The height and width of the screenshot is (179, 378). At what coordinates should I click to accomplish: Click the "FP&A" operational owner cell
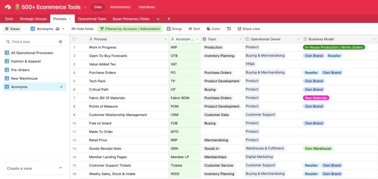(273, 64)
